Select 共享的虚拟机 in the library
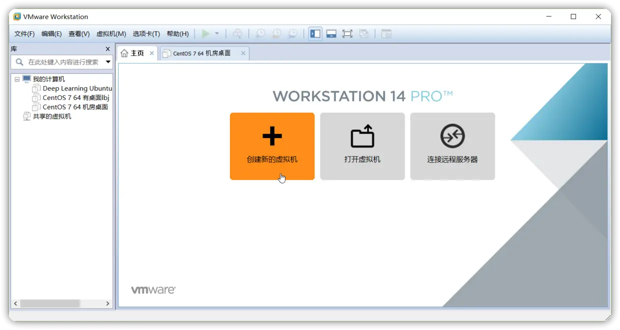This screenshot has height=330, width=620. point(52,116)
